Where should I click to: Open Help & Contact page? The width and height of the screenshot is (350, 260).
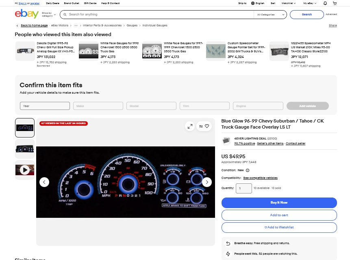pyautogui.click(x=110, y=3)
